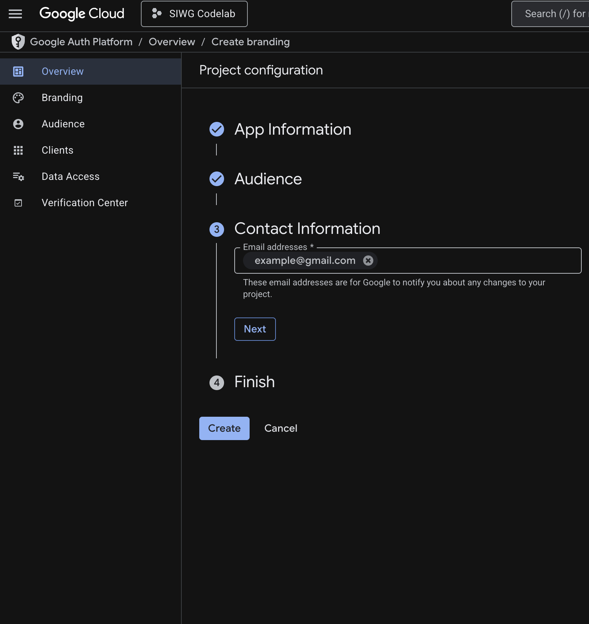Click the Clients apps-grid icon
Screen dimensions: 589x624
pyautogui.click(x=18, y=150)
